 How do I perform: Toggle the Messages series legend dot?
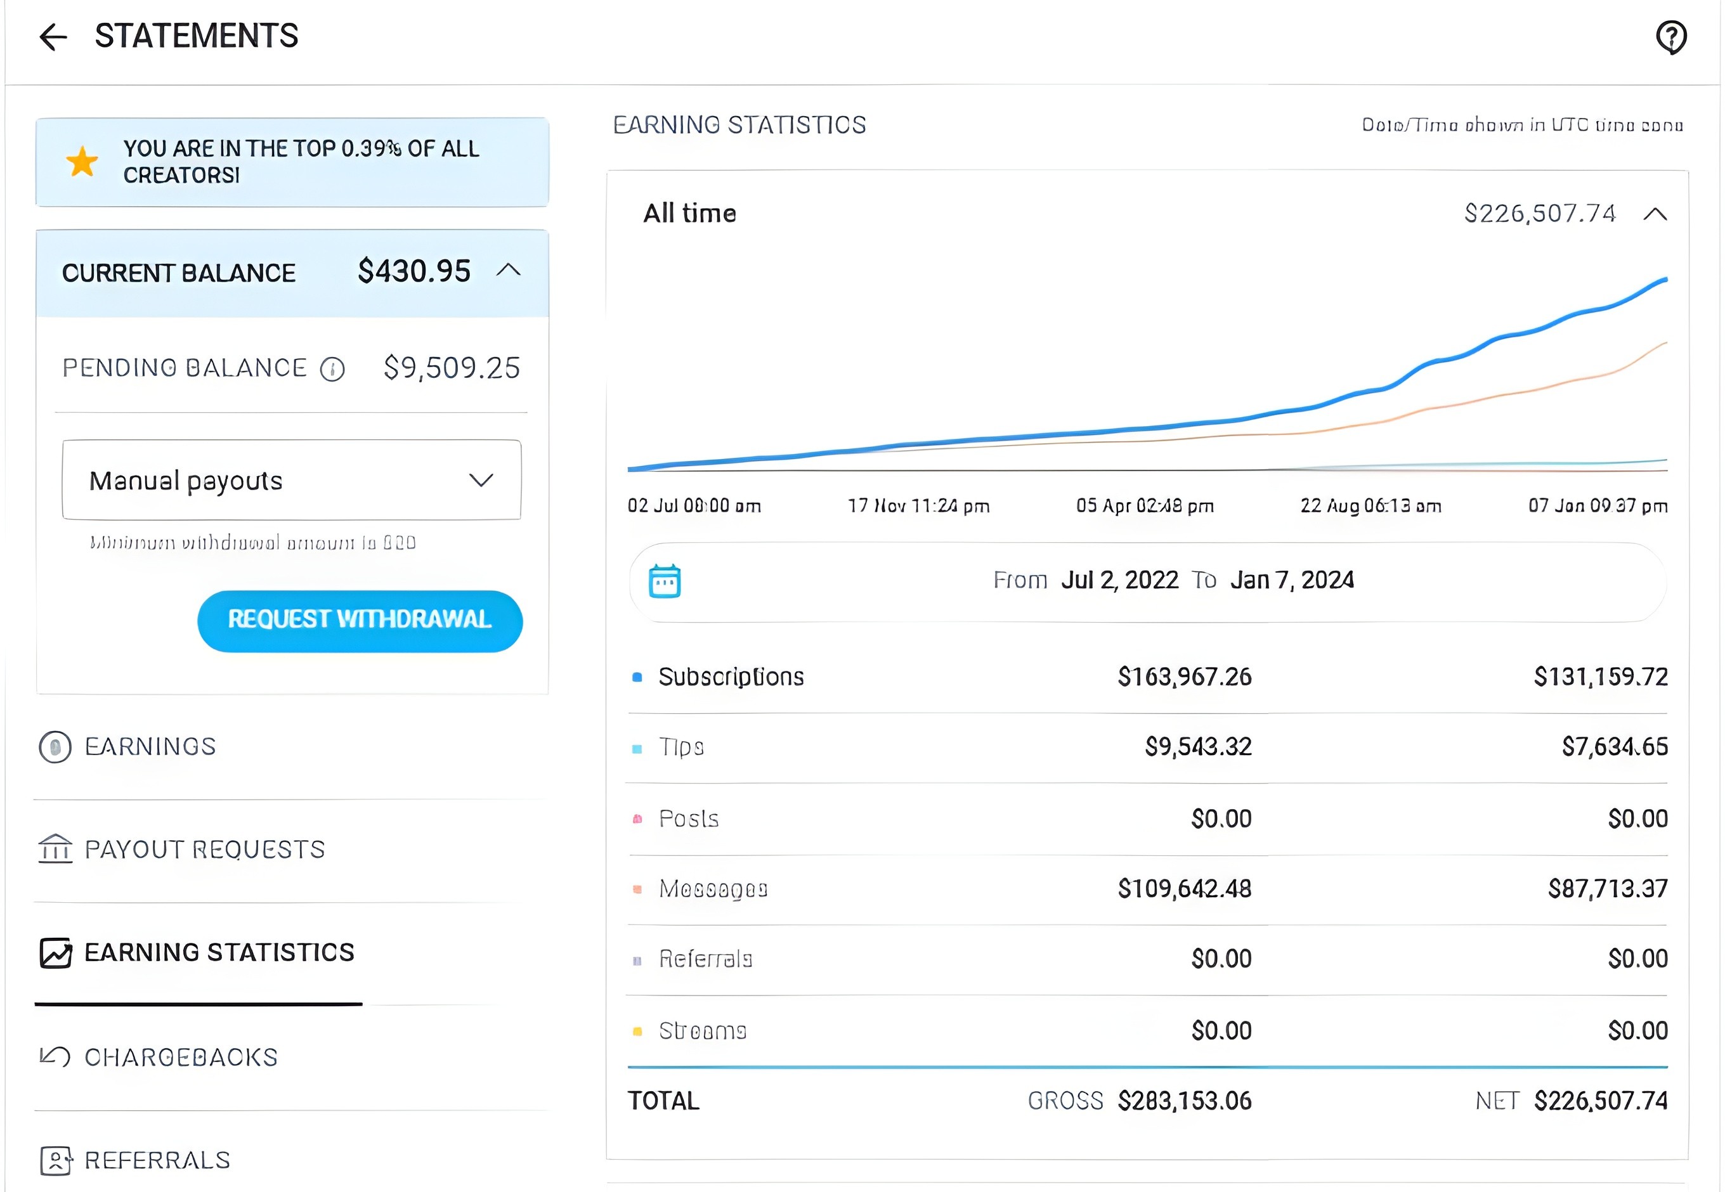pyautogui.click(x=637, y=889)
